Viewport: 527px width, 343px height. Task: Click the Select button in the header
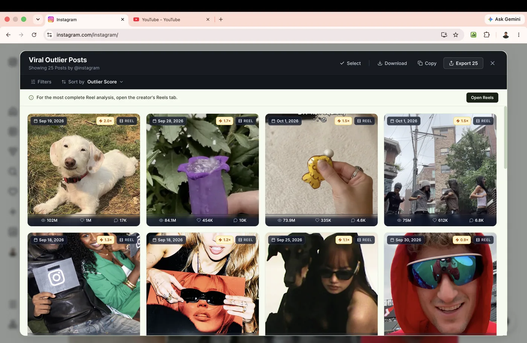tap(350, 63)
